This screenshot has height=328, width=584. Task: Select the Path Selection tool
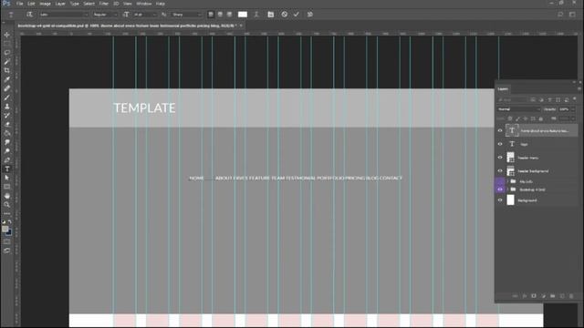point(7,178)
